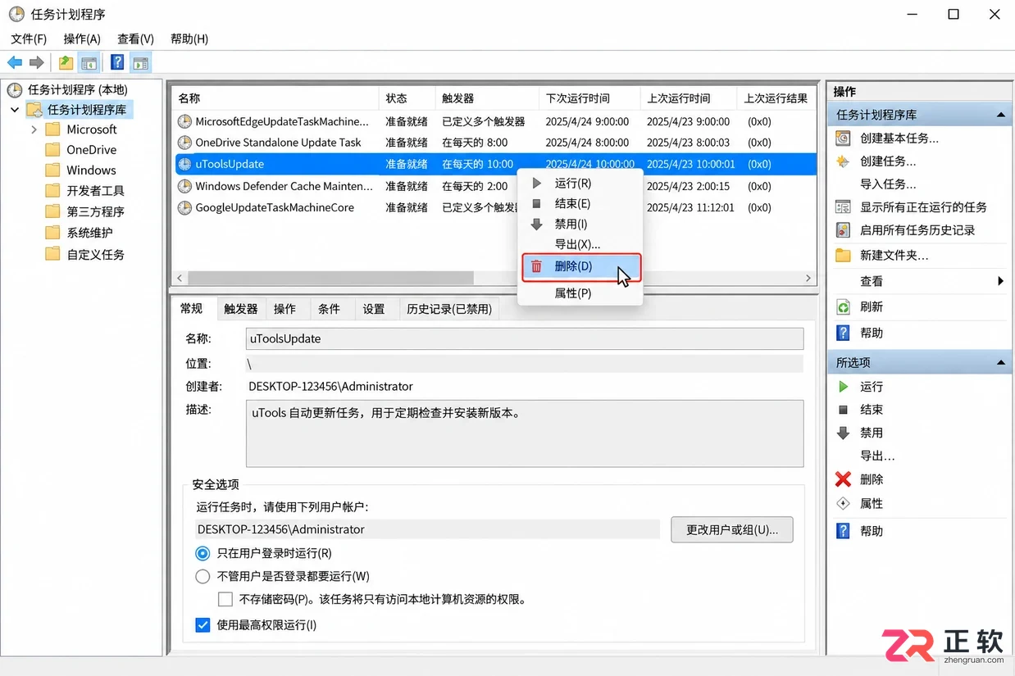Click 显示所有正在运行的任务 action
Screen dimensions: 1015x676
pos(923,207)
